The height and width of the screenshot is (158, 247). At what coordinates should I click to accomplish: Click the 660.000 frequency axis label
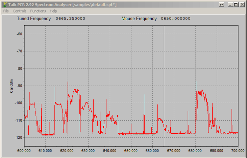[x=152, y=151]
